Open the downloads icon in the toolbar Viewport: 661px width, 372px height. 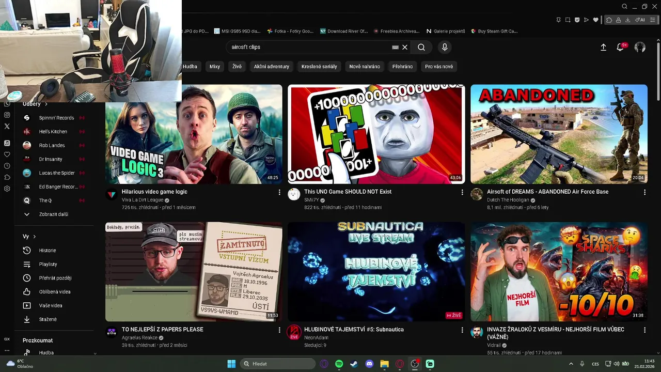point(628,20)
